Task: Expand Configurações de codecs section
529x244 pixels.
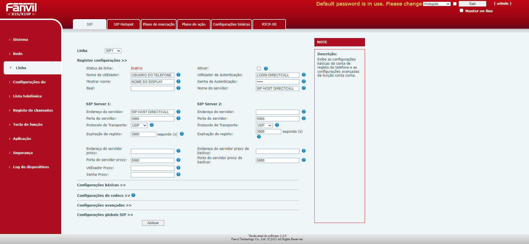Action: click(x=104, y=196)
